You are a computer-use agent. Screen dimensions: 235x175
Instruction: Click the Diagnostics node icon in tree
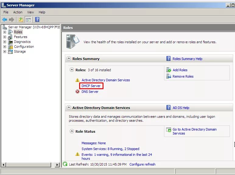(10, 42)
